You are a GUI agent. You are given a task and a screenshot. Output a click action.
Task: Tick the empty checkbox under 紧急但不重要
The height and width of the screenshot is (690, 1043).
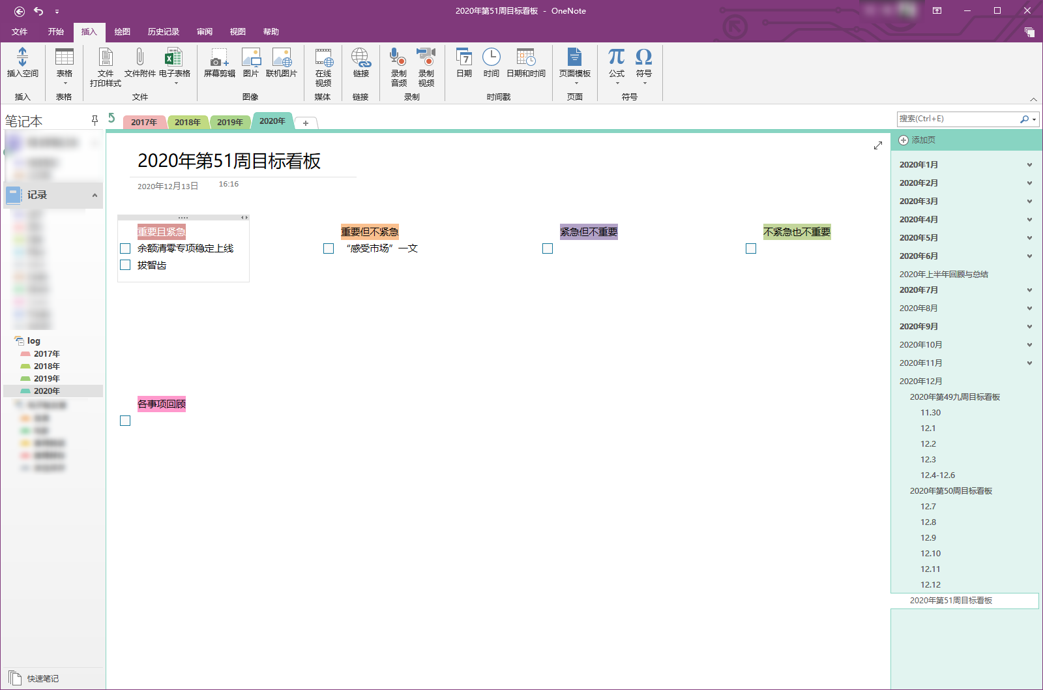coord(548,248)
